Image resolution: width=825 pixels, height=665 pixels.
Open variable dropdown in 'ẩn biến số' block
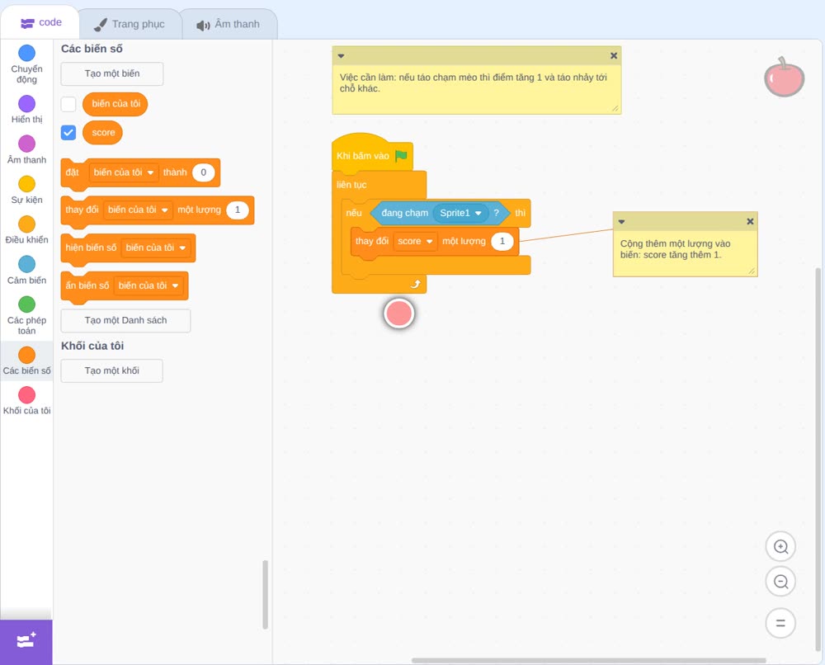(x=148, y=285)
